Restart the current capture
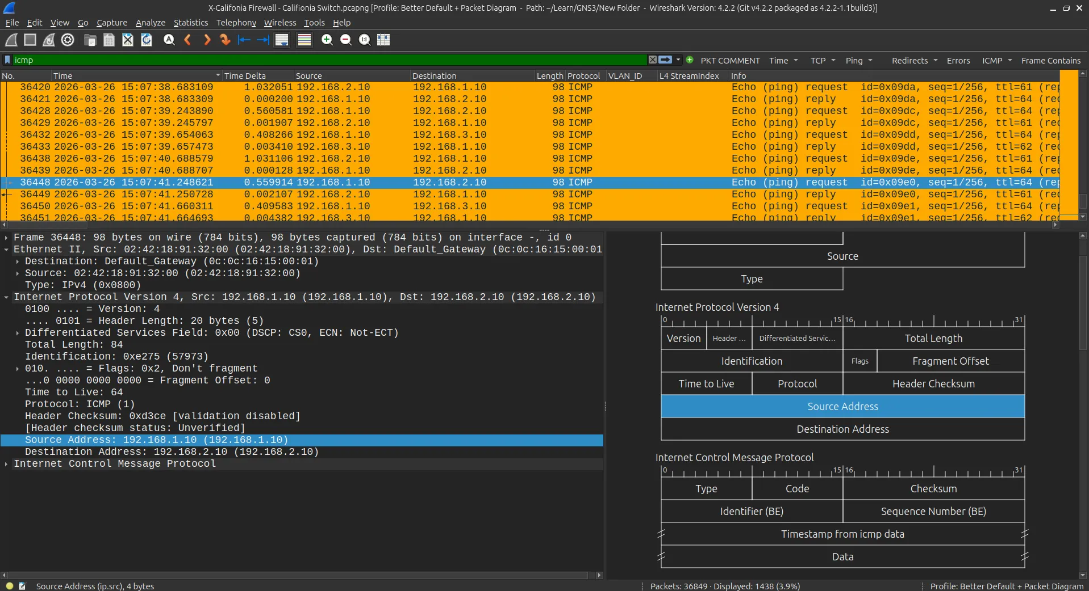 (x=49, y=40)
